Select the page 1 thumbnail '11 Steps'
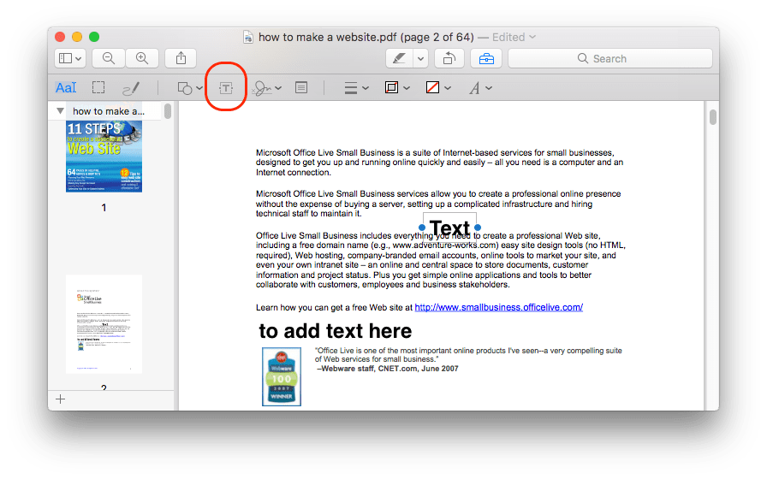 (x=104, y=157)
